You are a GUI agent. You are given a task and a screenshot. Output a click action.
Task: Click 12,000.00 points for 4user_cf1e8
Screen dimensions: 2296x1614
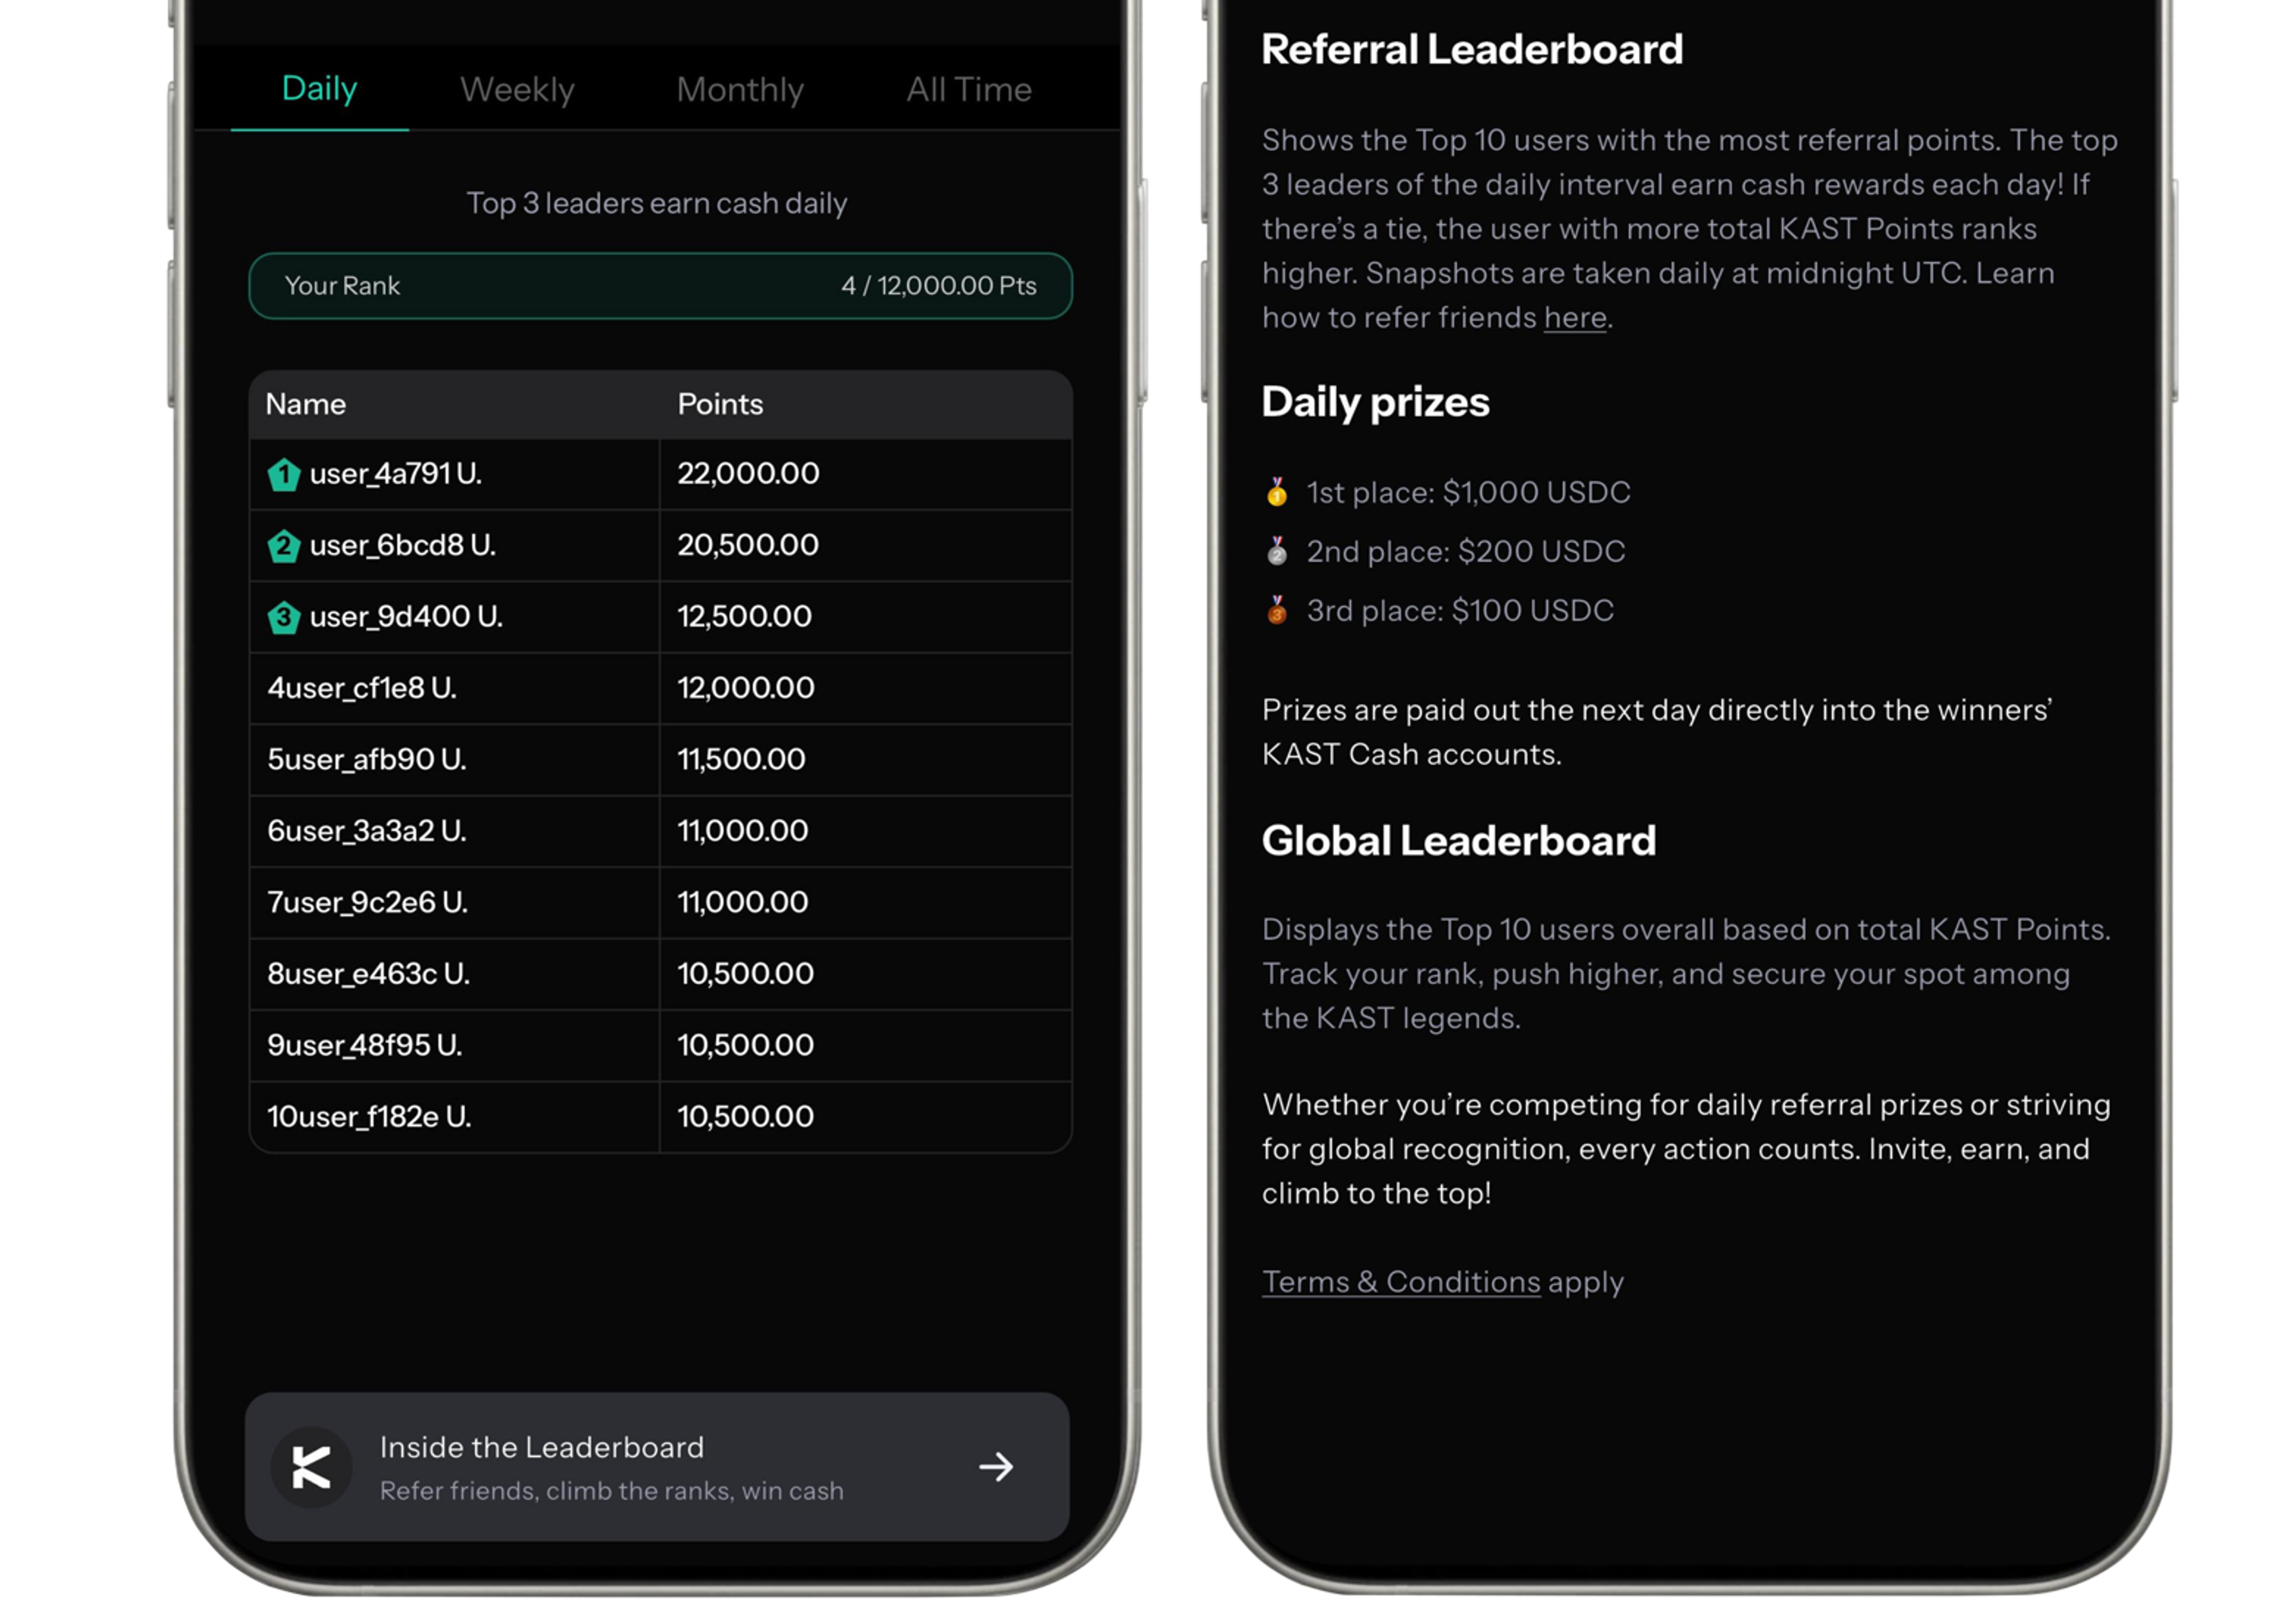(746, 688)
